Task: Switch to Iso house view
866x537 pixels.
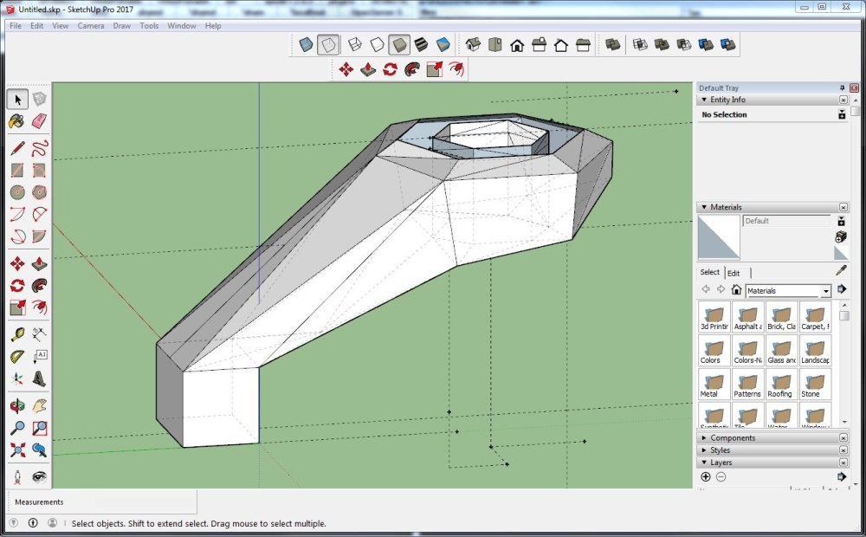Action: click(473, 45)
